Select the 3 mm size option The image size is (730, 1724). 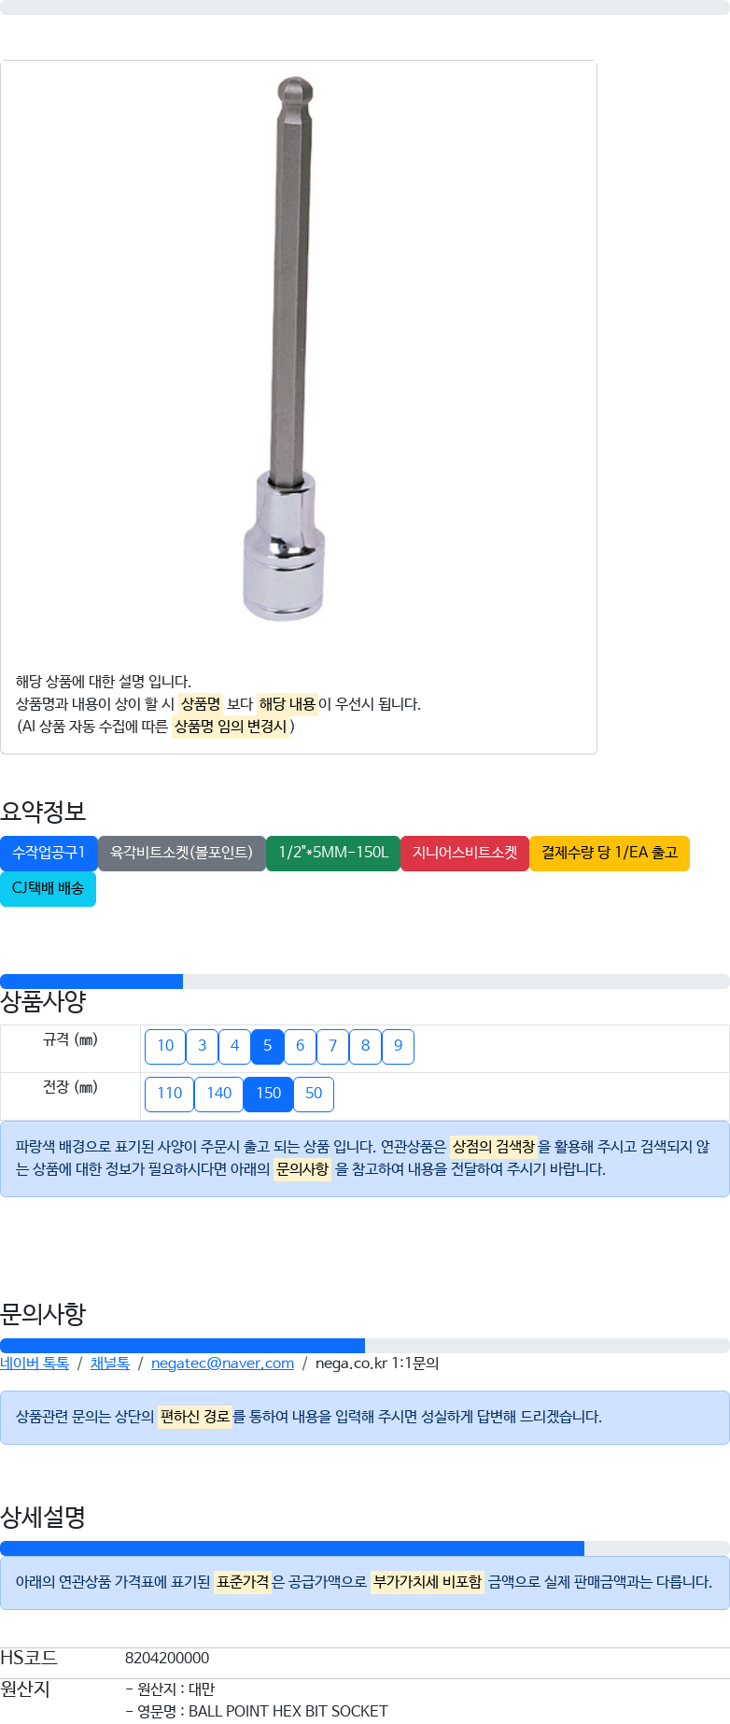[202, 1046]
